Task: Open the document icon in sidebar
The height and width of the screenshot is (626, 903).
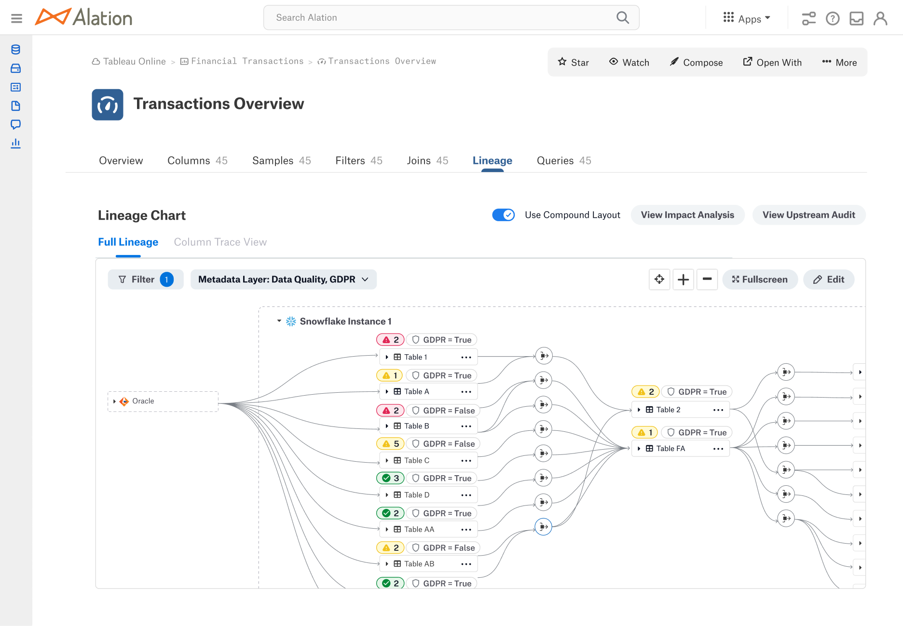Action: (x=15, y=106)
